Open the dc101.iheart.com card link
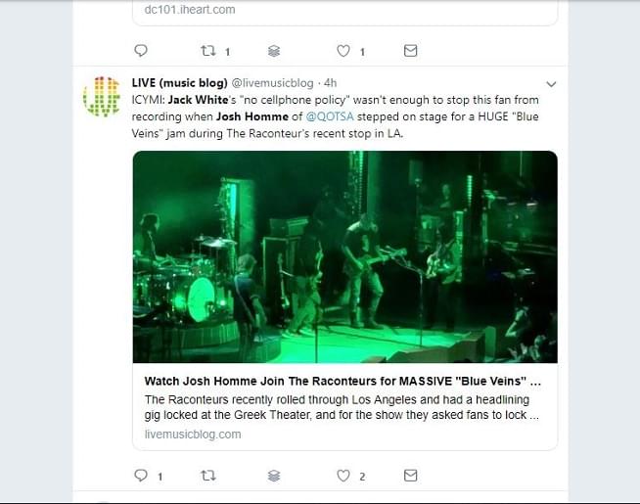The width and height of the screenshot is (640, 504). pos(190,10)
